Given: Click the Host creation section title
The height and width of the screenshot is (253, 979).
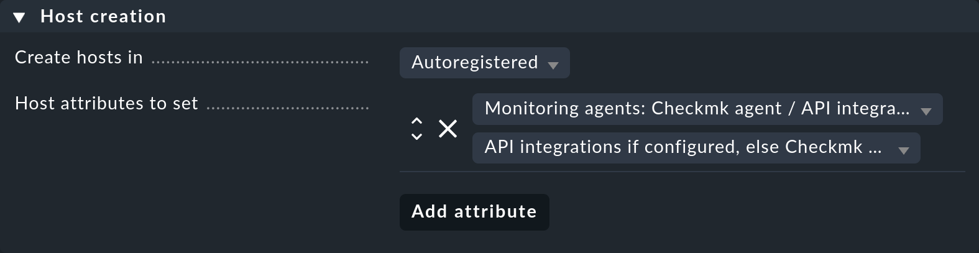Looking at the screenshot, I should pos(103,16).
